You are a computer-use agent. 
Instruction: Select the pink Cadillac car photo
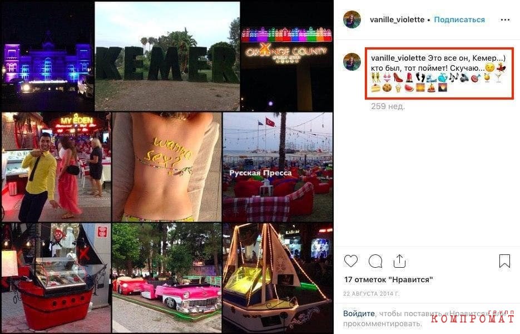(167, 278)
